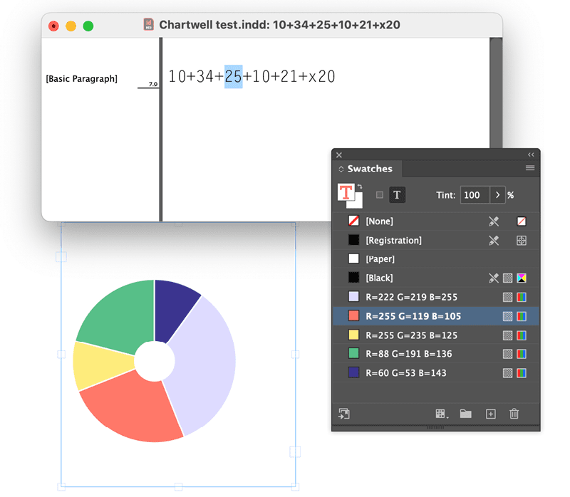Image resolution: width=570 pixels, height=497 pixels.
Task: Click the [Basic Paragraph] style label
Action: tap(81, 79)
